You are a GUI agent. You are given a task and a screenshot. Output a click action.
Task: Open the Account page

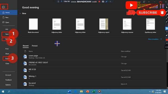pyautogui.click(x=8, y=75)
